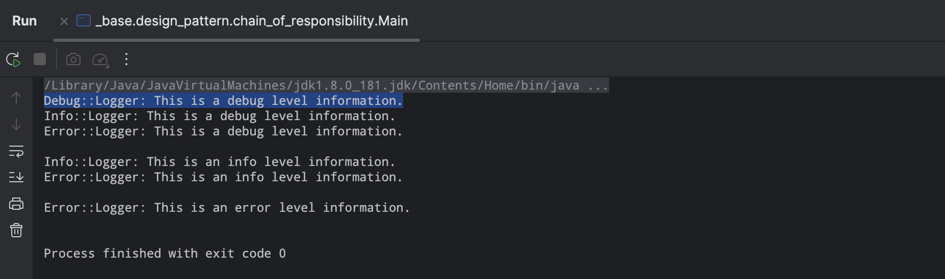Click the application icon beside the Main tab title
Viewport: 945px width, 279px height.
click(x=84, y=21)
